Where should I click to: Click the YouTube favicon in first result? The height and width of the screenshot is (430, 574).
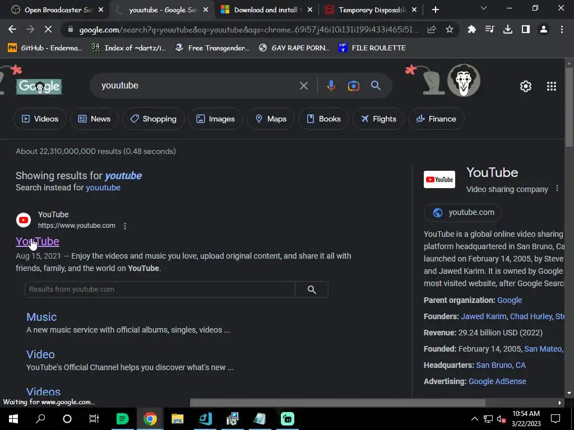click(x=24, y=219)
